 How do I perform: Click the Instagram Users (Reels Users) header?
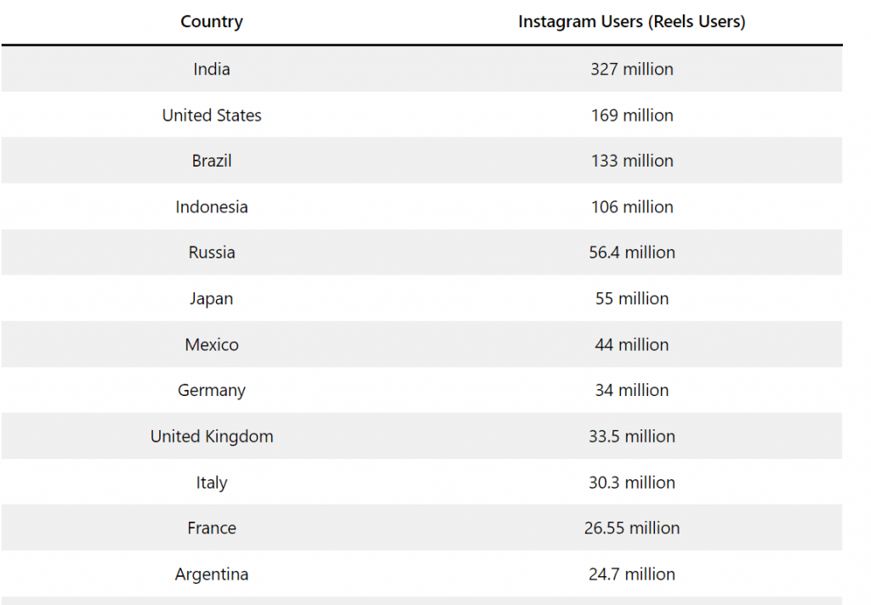[631, 22]
